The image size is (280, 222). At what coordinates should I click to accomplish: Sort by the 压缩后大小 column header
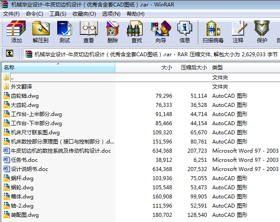click(192, 68)
